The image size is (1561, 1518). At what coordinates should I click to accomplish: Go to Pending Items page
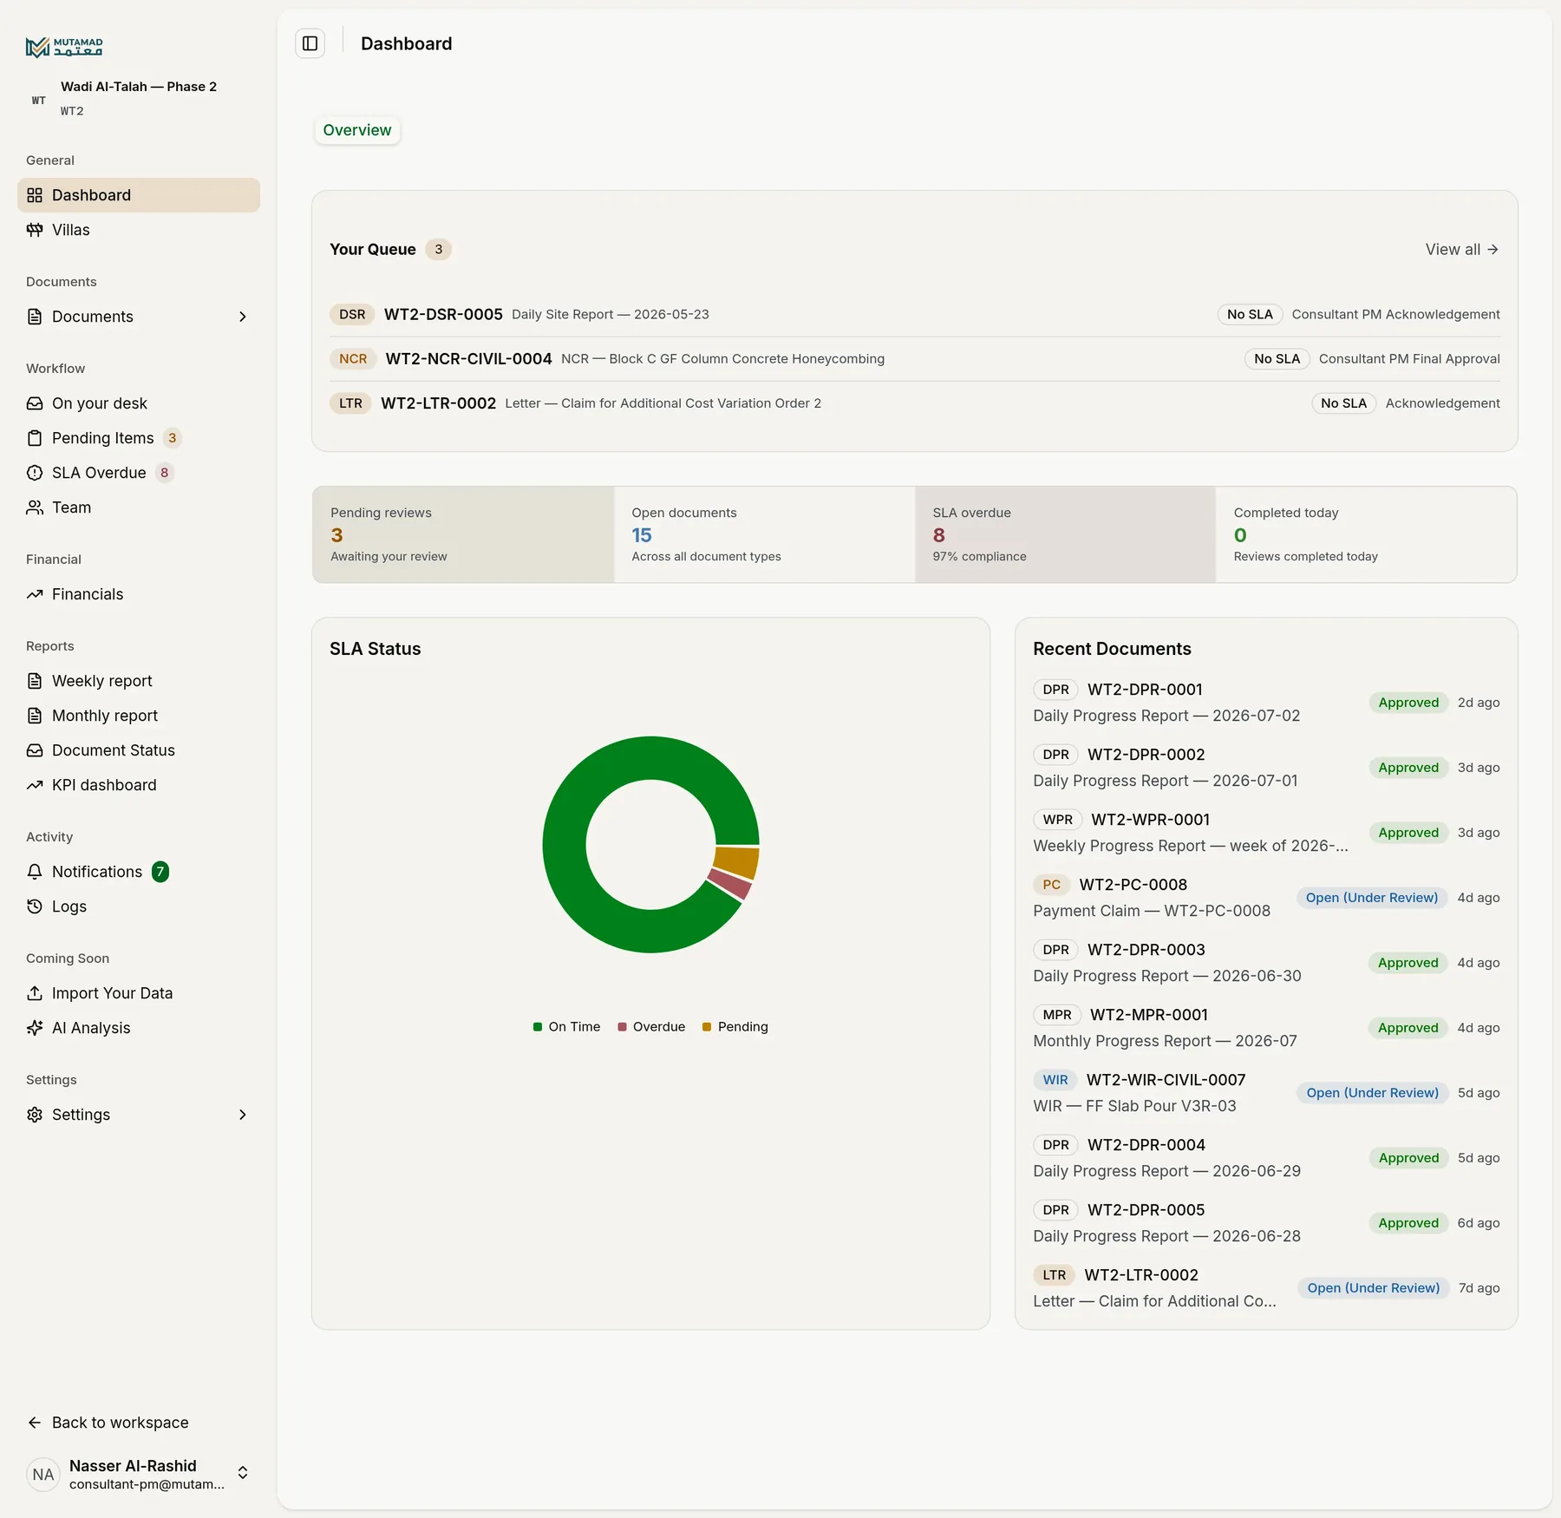point(139,438)
